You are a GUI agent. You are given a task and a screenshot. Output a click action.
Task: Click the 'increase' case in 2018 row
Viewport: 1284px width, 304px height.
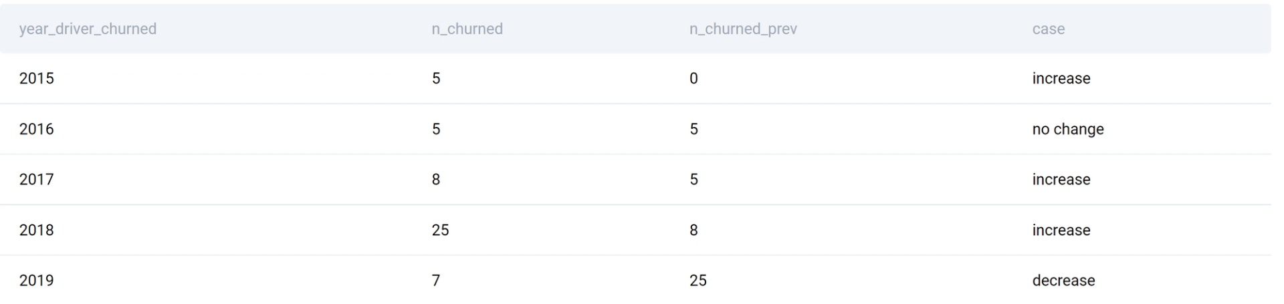click(1061, 230)
